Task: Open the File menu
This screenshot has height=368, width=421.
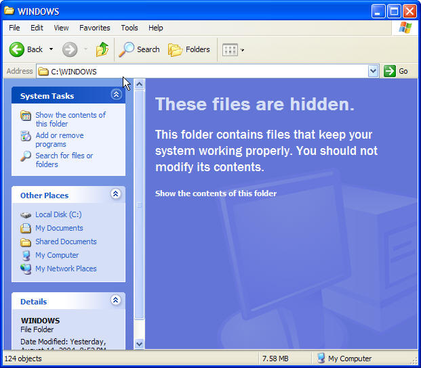Action: [x=14, y=28]
